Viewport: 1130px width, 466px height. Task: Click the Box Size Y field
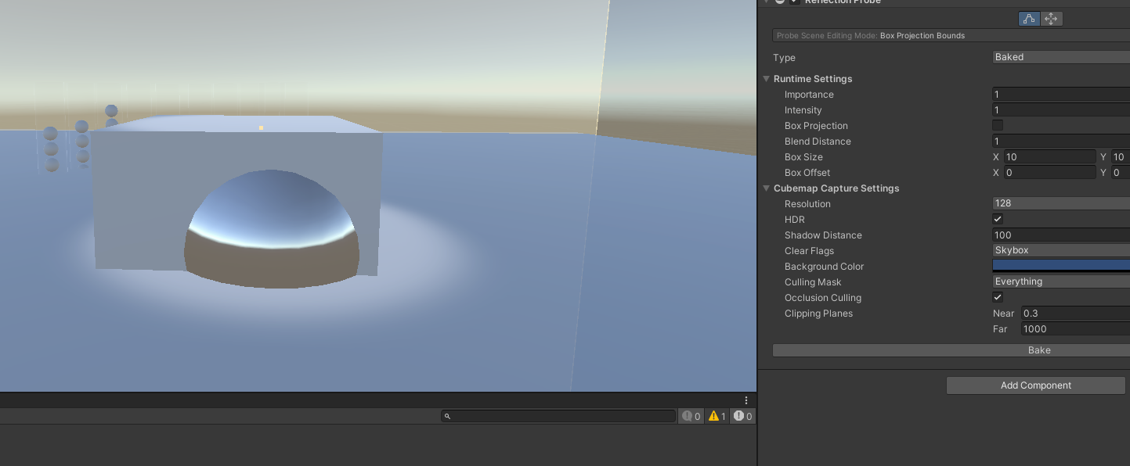pos(1120,157)
